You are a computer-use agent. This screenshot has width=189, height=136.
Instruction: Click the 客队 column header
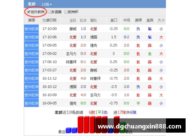pyautogui.click(x=93, y=20)
